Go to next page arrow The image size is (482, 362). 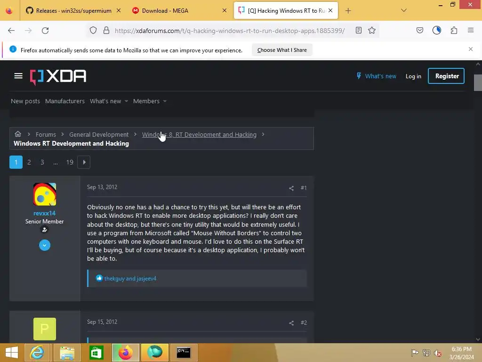pos(84,162)
